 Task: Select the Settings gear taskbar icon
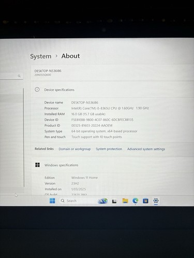coord(156,201)
